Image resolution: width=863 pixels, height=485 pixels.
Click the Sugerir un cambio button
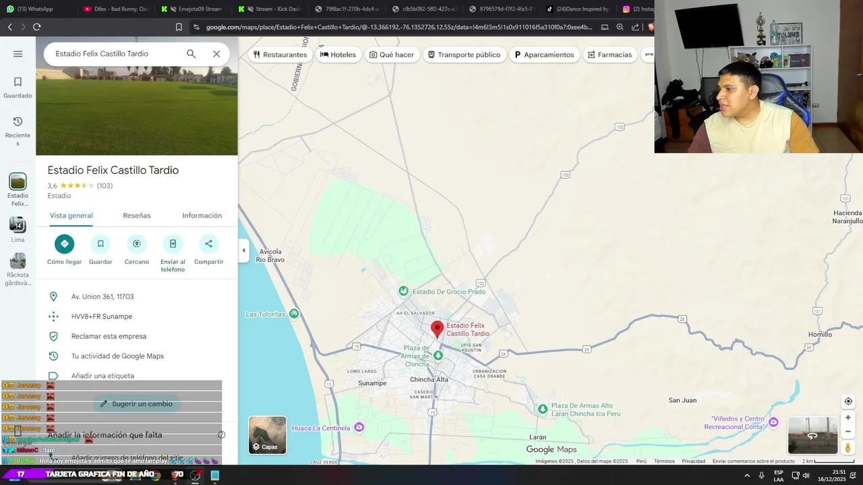(136, 403)
